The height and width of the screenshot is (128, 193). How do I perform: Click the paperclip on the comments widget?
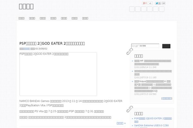click(130, 52)
